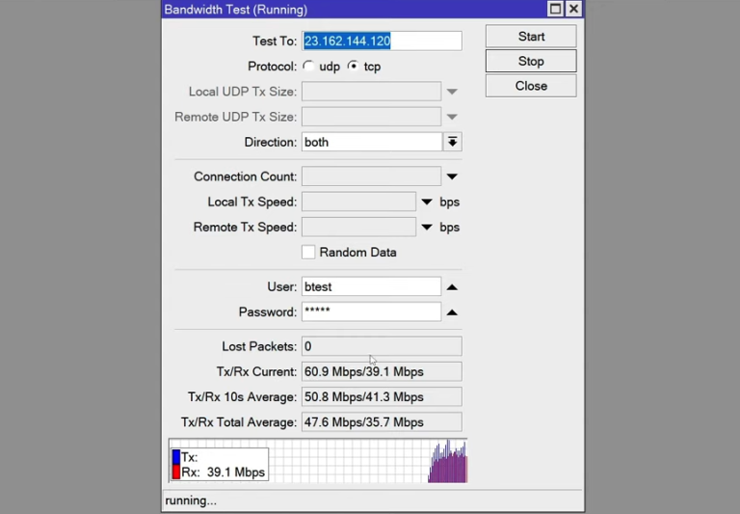Expand the Local UDP Tx Size arrow
The width and height of the screenshot is (740, 514).
click(452, 92)
